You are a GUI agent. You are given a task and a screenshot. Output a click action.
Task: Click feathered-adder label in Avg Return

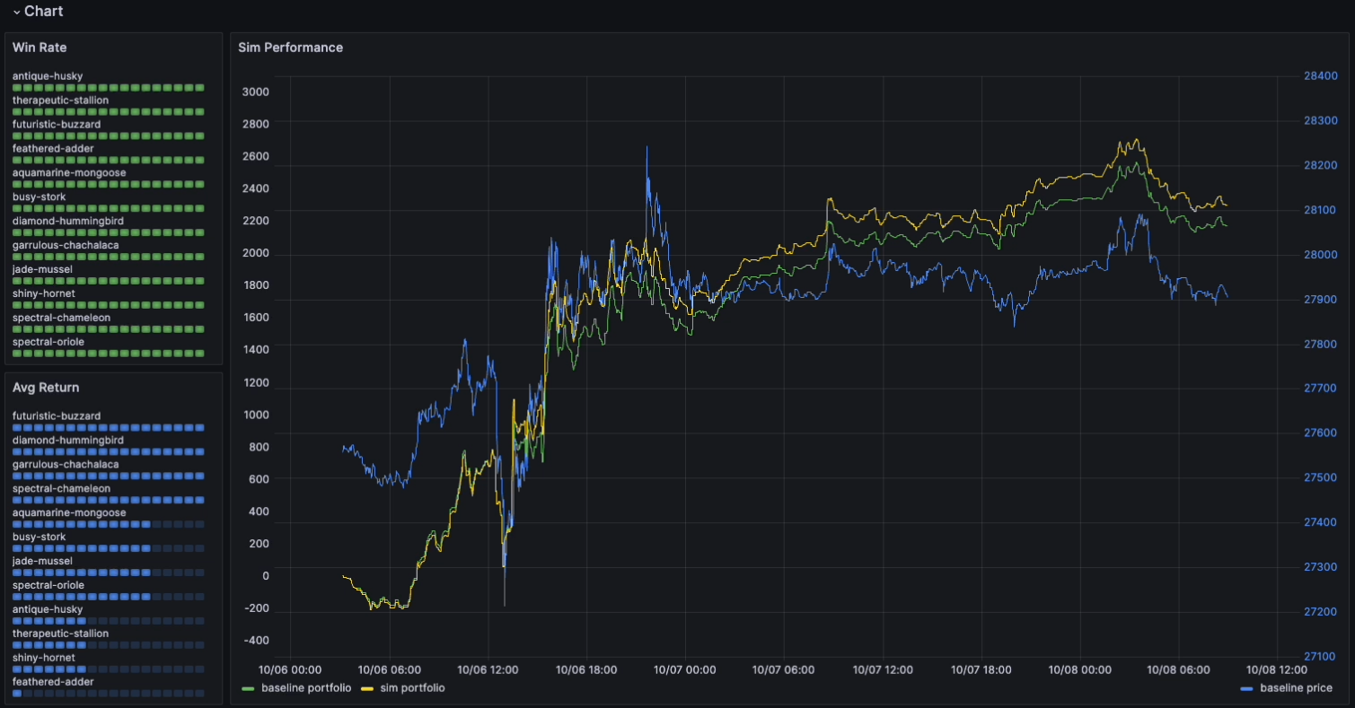click(x=53, y=682)
